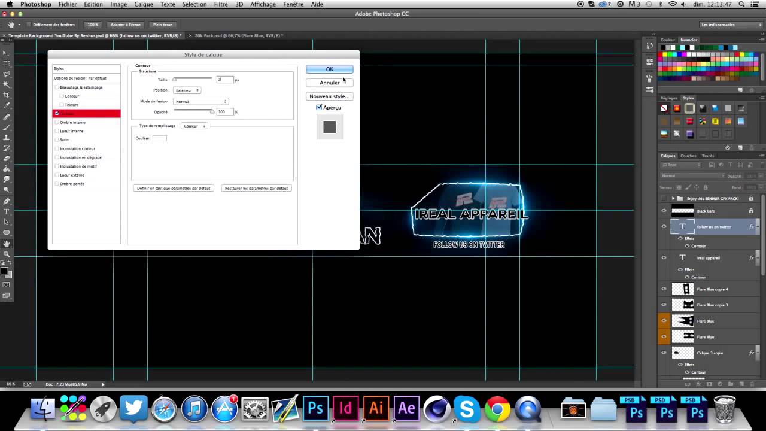766x431 pixels.
Task: Select the Paint Bucket tool
Action: [x=7, y=169]
